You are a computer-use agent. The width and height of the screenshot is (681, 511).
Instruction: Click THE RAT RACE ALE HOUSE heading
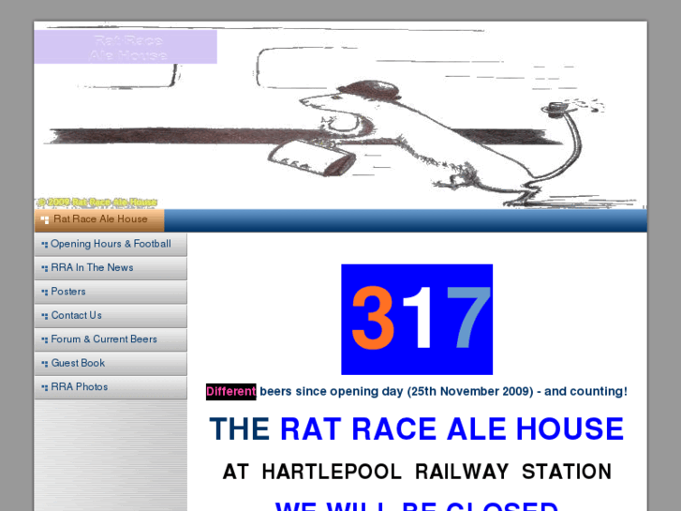tap(417, 429)
